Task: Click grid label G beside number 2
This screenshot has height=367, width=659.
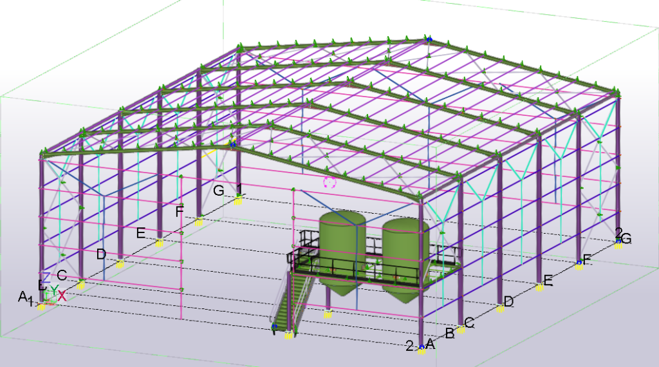Action: [626, 239]
